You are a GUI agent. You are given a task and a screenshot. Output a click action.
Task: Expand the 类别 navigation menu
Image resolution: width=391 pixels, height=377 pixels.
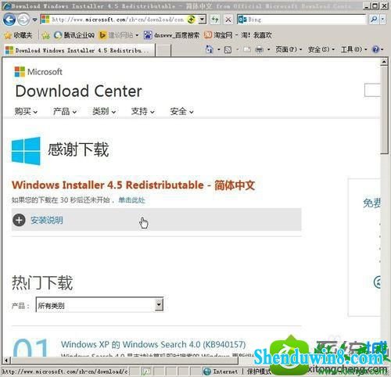104,111
